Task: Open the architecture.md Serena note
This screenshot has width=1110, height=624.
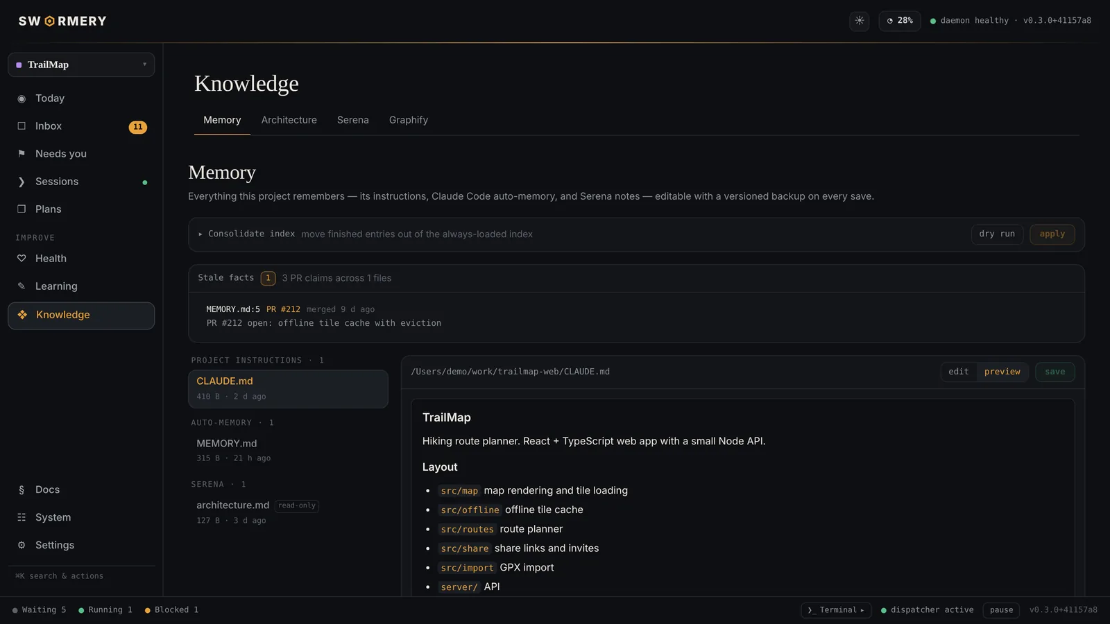Action: [x=288, y=512]
